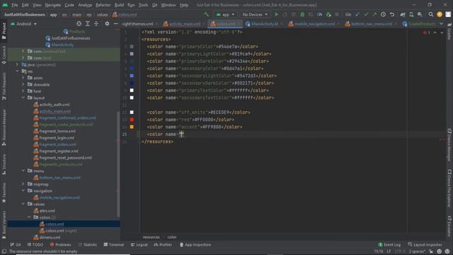This screenshot has height=255, width=453.
Task: Click the color breadcrumb below the editor
Action: [172, 237]
